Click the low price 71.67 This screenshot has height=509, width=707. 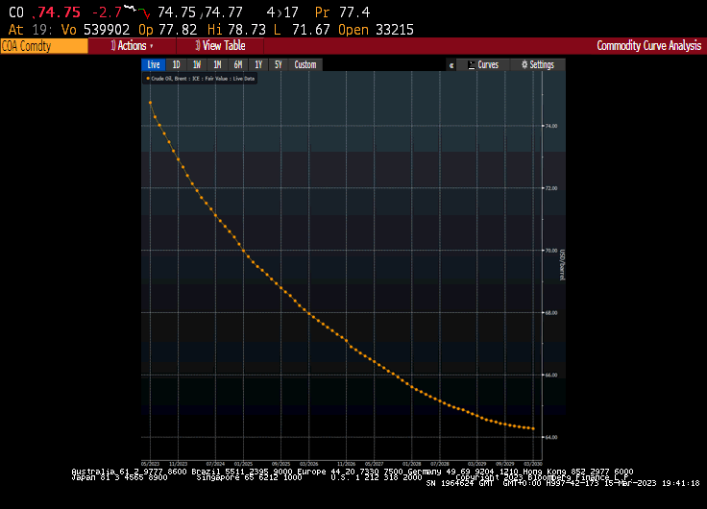(x=310, y=30)
